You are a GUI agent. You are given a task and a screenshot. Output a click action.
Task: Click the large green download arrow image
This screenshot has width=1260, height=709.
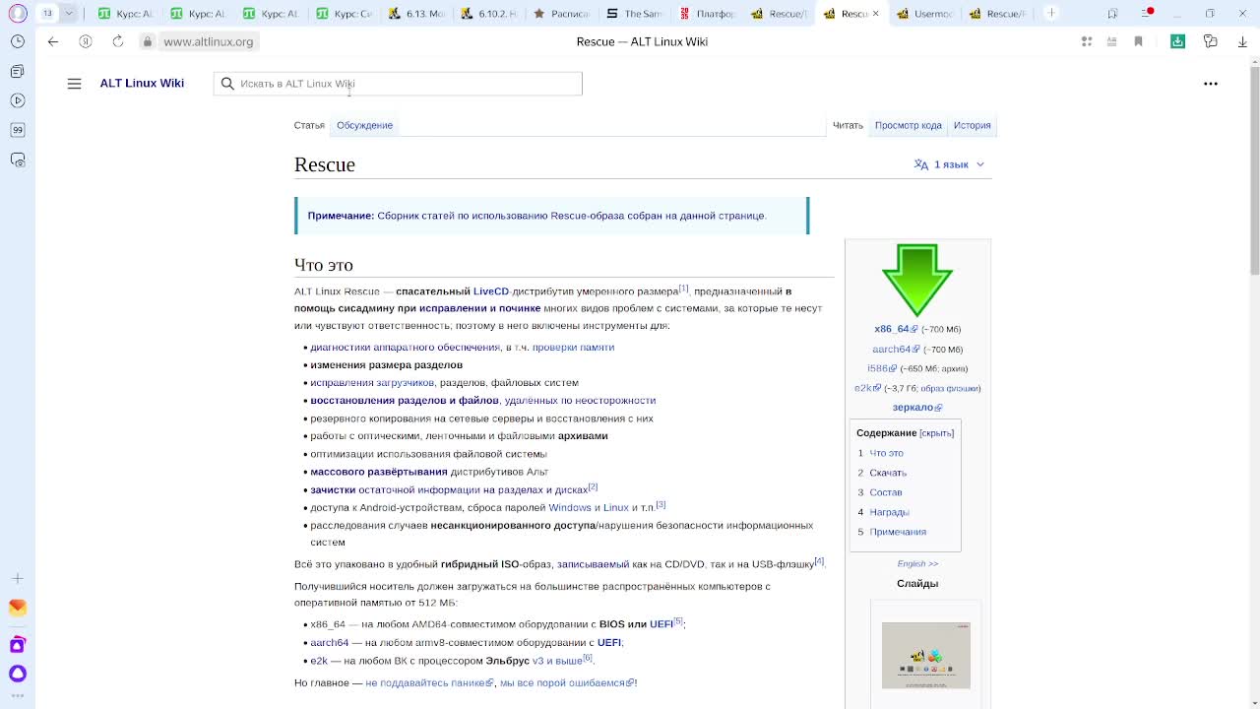(917, 281)
